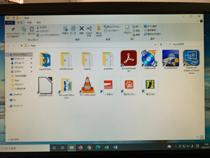
Task: Open Explorer help question mark icon
Action: [201, 21]
